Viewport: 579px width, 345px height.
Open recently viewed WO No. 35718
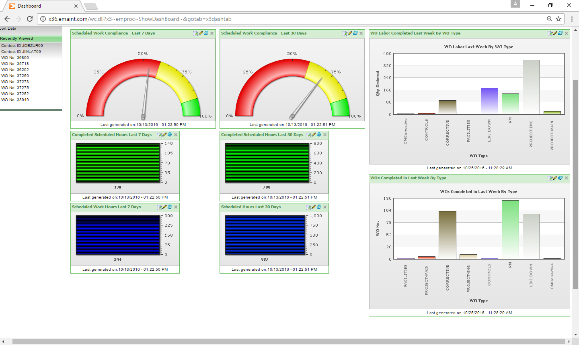tap(15, 64)
